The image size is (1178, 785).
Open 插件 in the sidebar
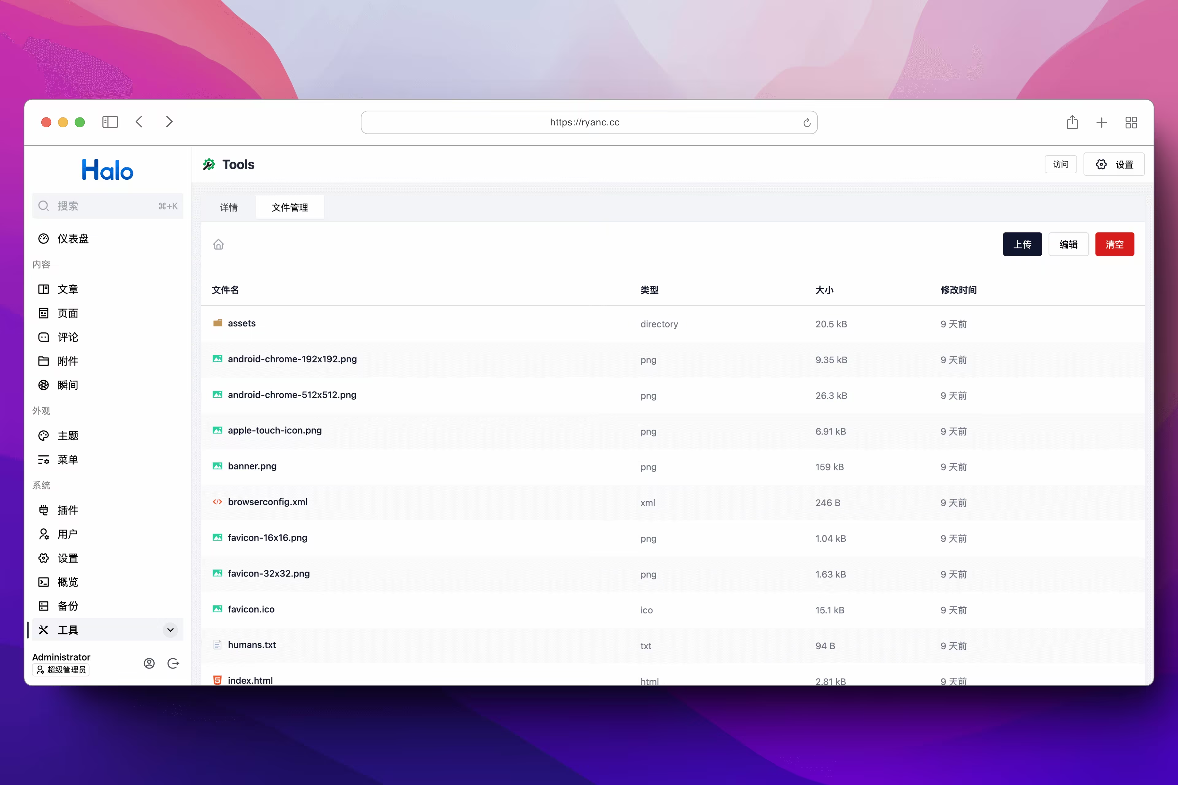pyautogui.click(x=67, y=510)
